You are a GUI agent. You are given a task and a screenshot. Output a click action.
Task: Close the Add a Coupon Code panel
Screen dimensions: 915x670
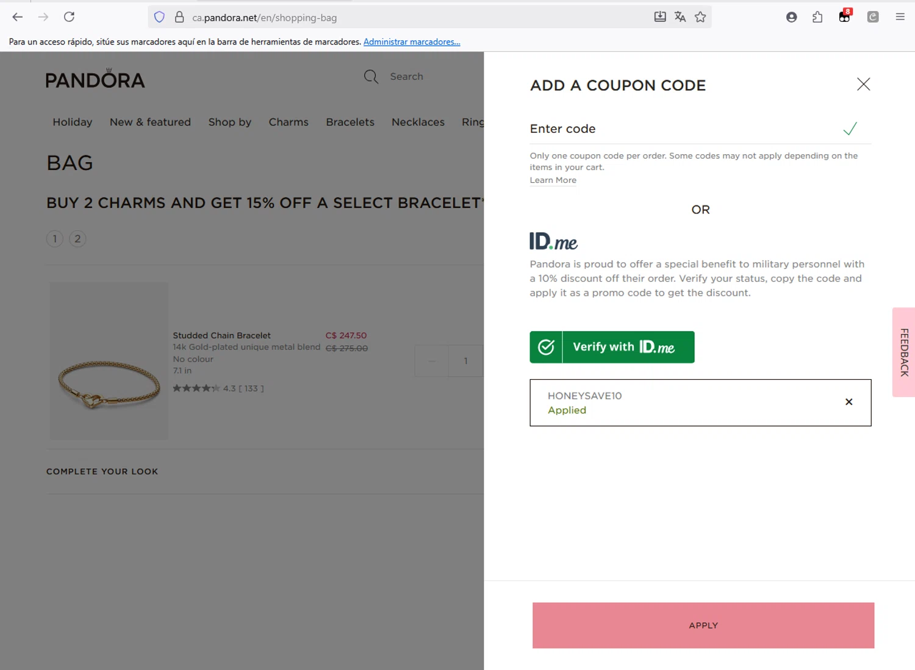pos(863,84)
